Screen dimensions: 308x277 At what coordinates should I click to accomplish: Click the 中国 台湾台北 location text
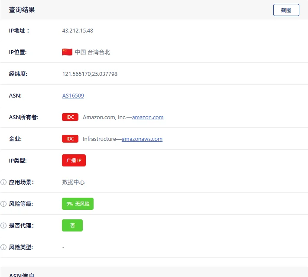[x=92, y=52]
